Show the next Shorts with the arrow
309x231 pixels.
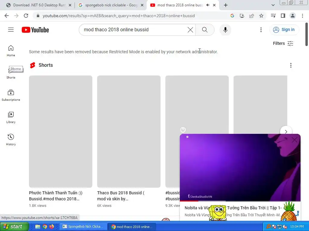(x=286, y=132)
